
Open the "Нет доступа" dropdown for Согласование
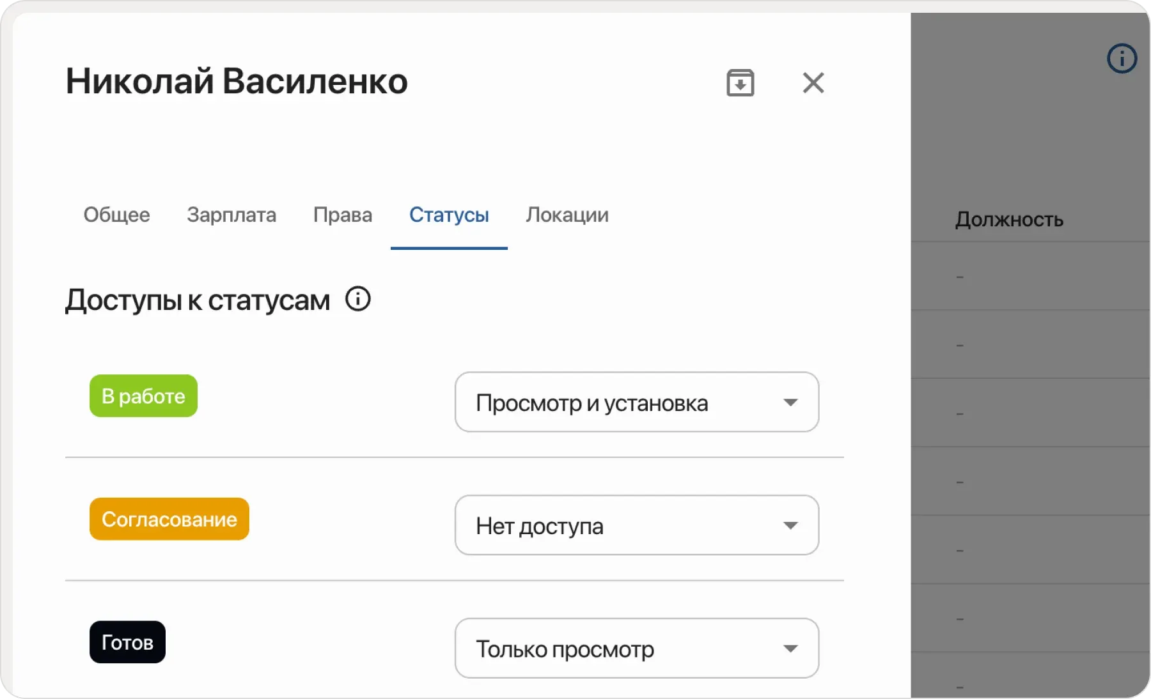[x=636, y=525]
